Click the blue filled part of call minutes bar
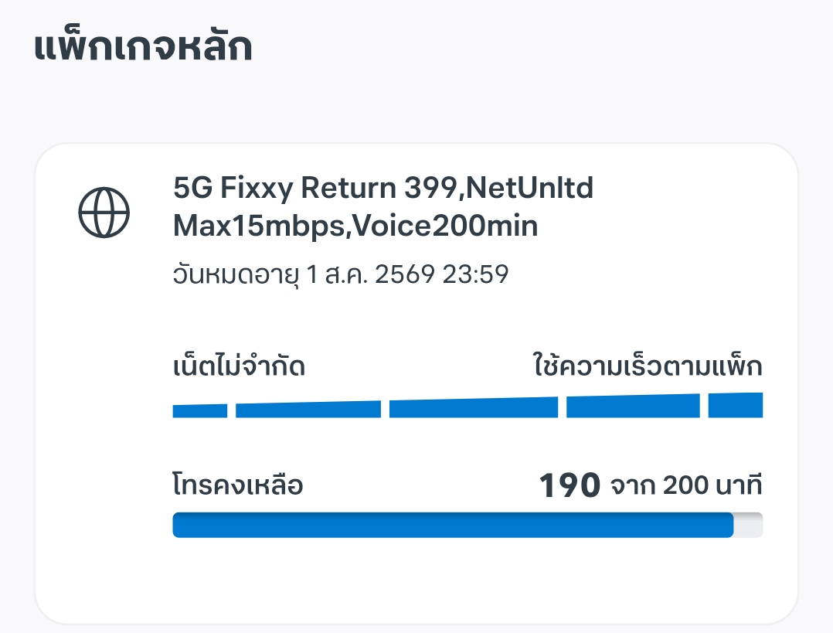833x633 pixels. click(452, 525)
